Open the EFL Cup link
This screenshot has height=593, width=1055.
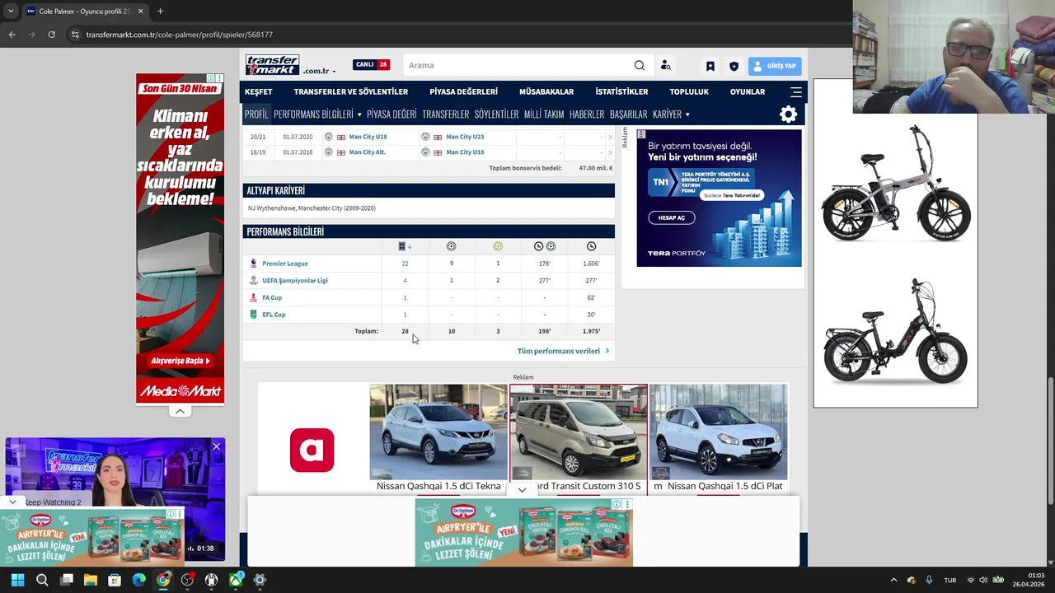(x=274, y=315)
